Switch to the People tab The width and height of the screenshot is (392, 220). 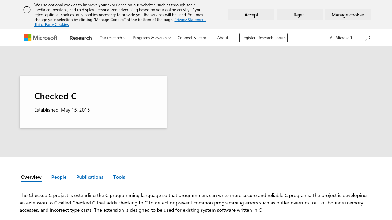tap(59, 177)
